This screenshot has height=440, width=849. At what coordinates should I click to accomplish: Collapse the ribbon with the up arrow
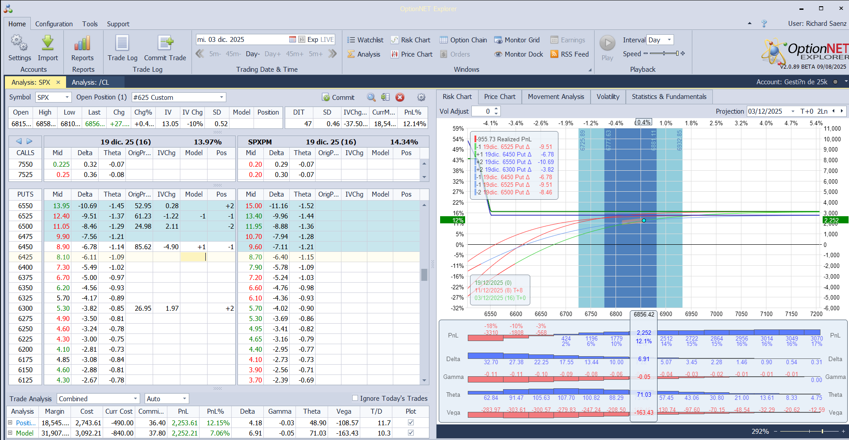pyautogui.click(x=749, y=24)
